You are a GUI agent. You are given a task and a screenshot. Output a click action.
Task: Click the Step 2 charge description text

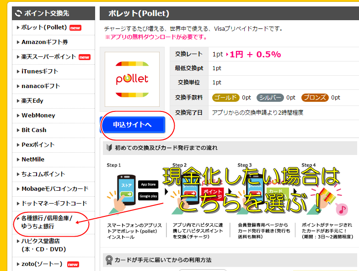tap(198, 231)
